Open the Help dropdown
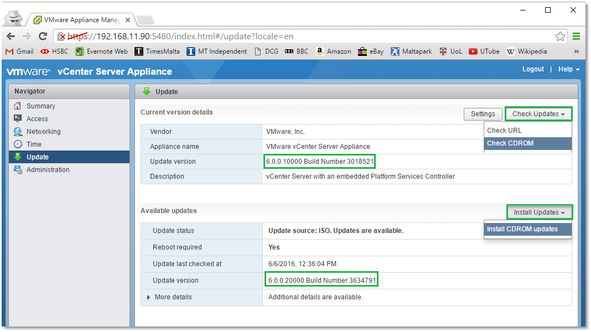The width and height of the screenshot is (591, 332). (x=569, y=69)
